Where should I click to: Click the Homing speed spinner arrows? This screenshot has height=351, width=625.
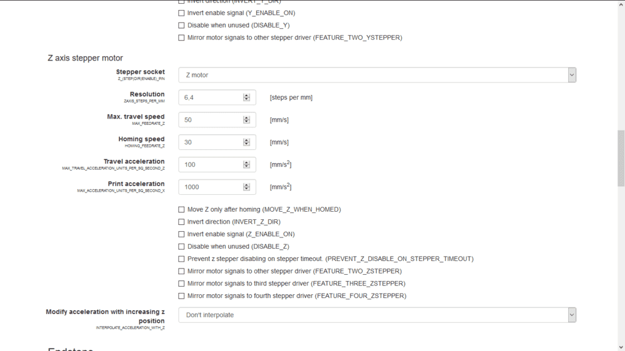coord(246,142)
